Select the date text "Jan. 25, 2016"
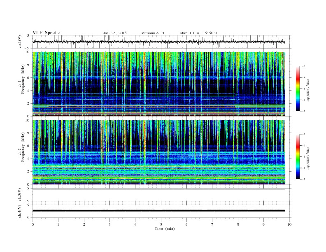Screen dimensions: 326x252 click(115, 33)
